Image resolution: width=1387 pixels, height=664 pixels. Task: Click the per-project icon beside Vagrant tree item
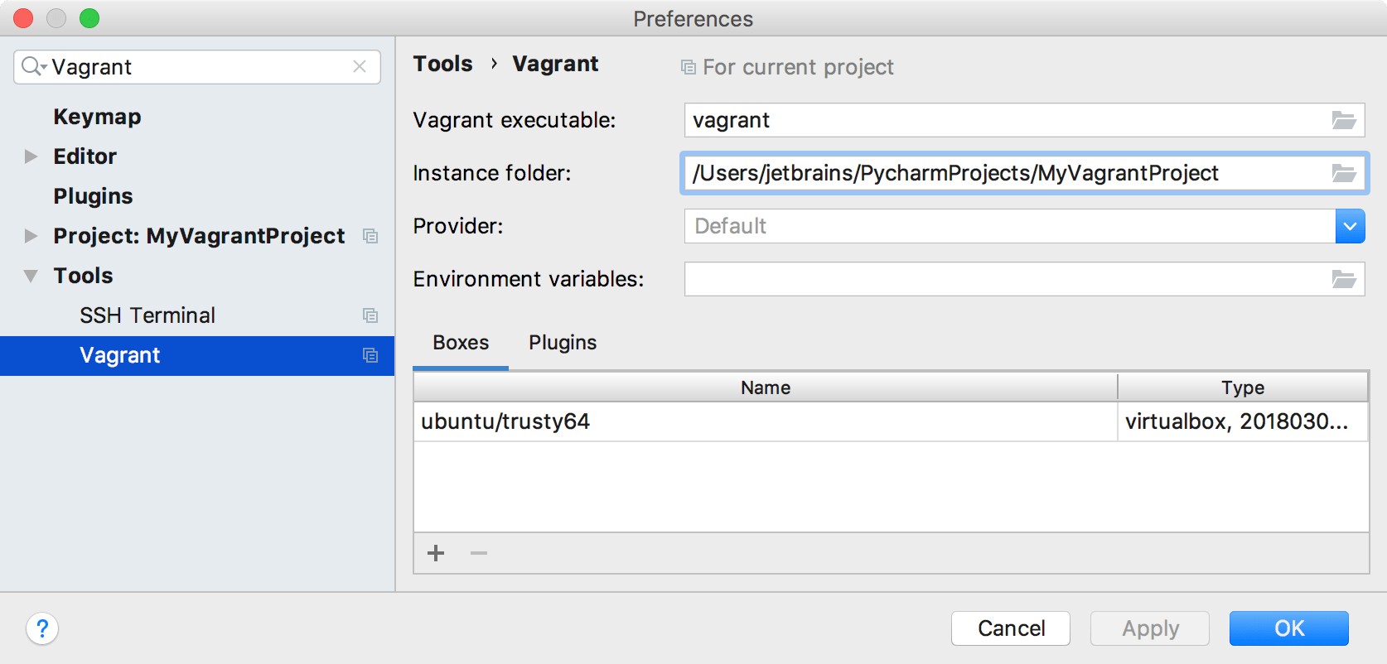[x=370, y=355]
